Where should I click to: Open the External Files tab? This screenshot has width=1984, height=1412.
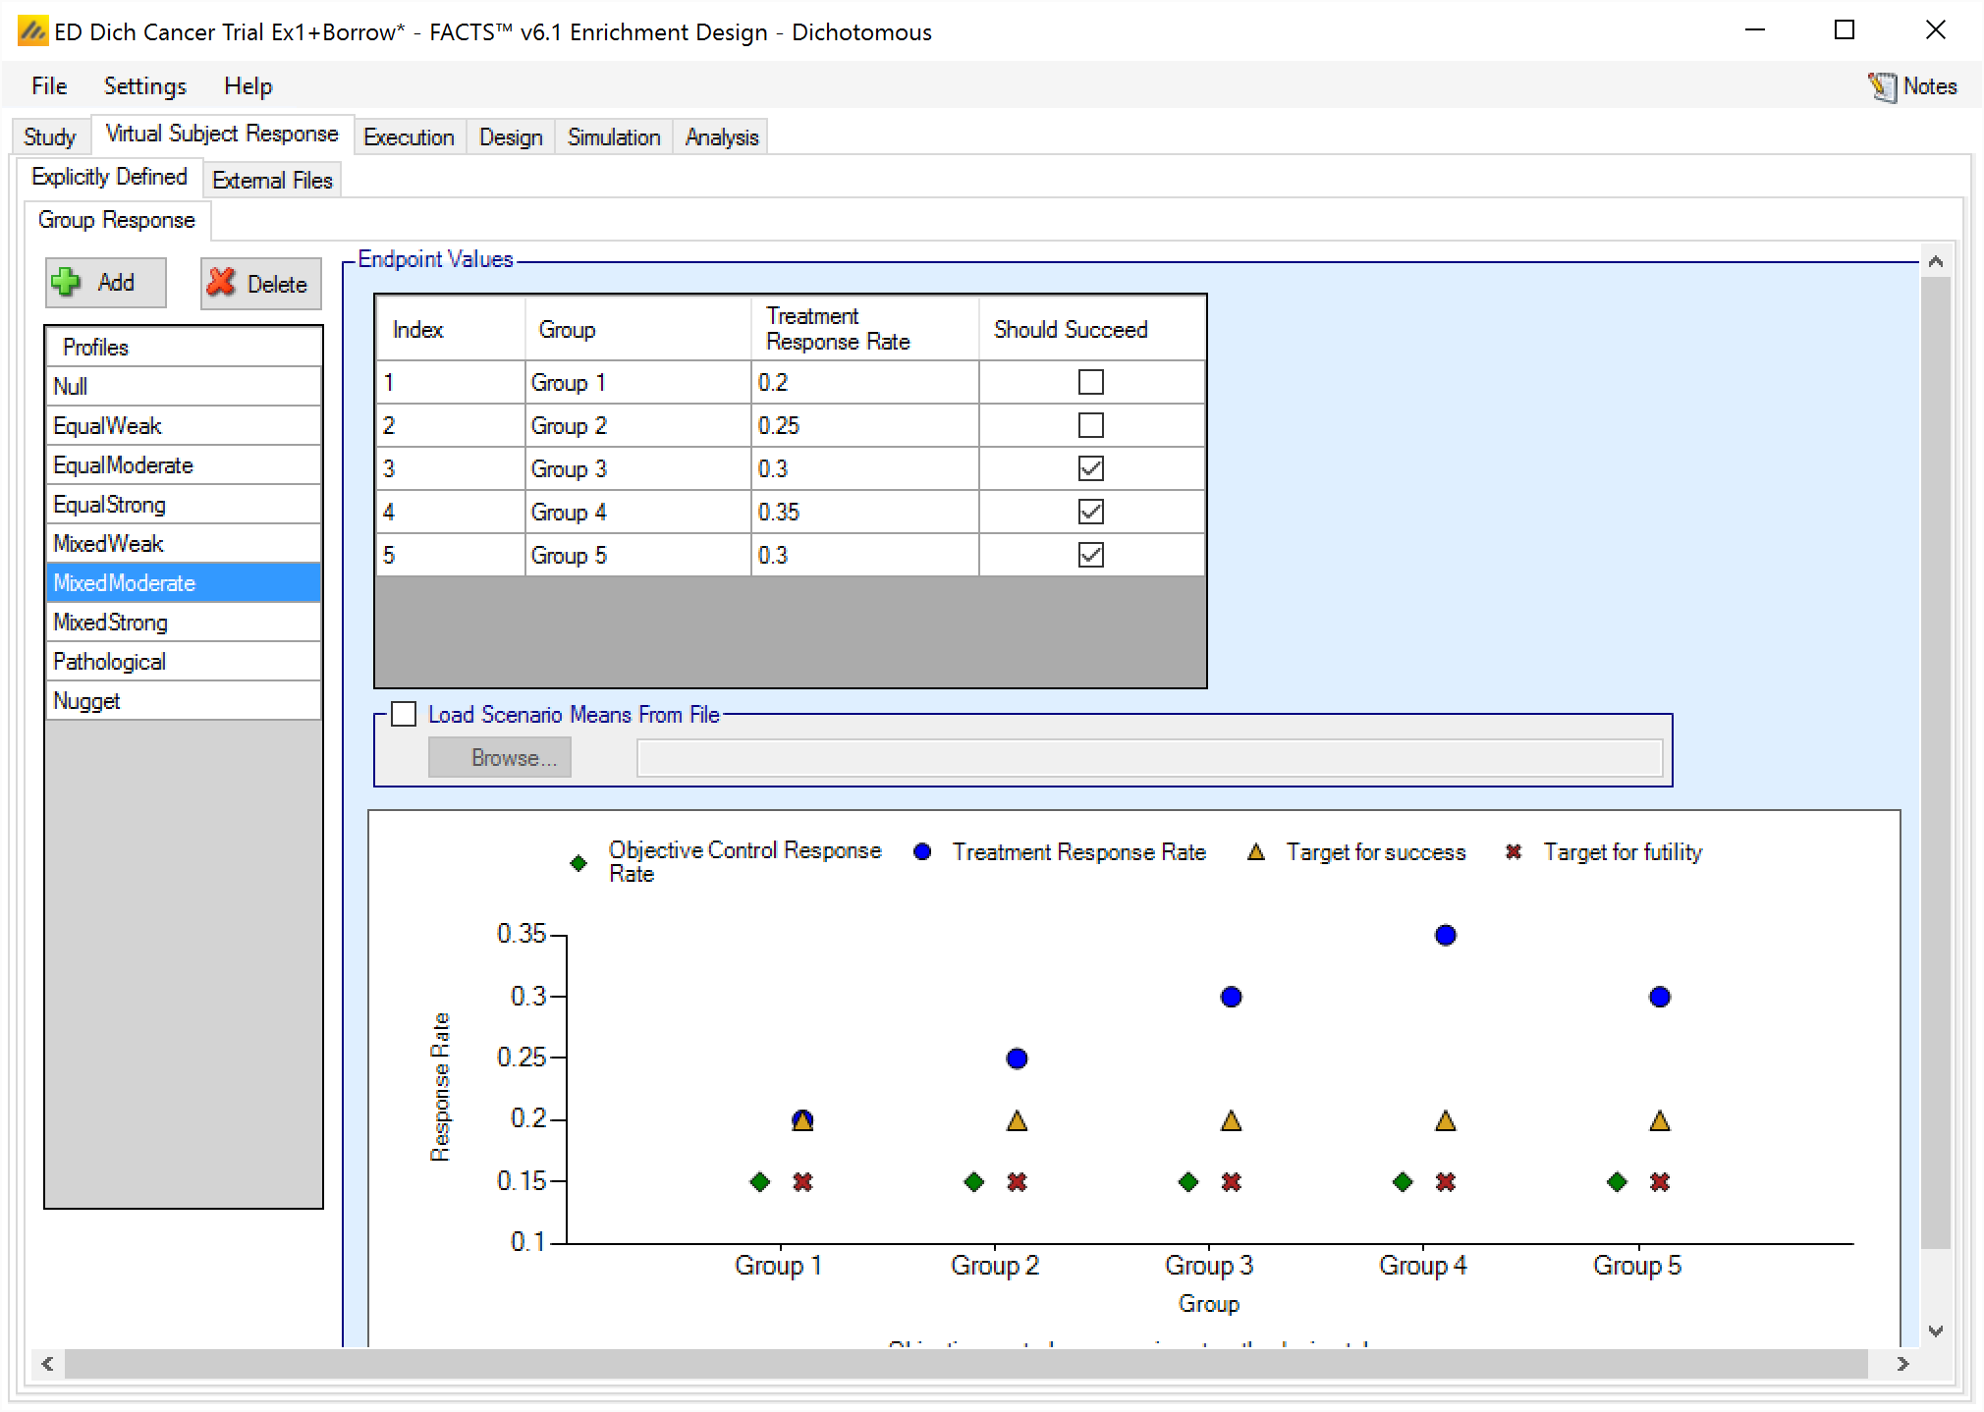272,181
